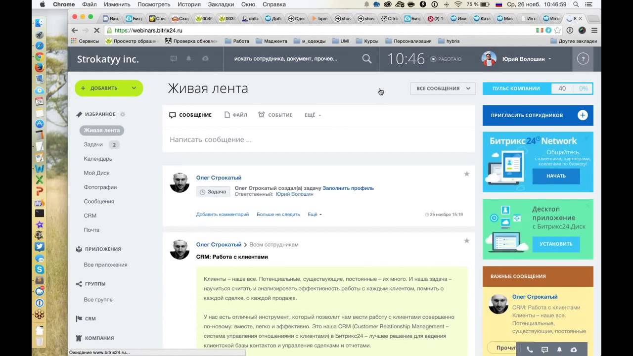Image resolution: width=633 pixels, height=356 pixels.
Task: Open Другие закладки folder
Action: [x=574, y=41]
